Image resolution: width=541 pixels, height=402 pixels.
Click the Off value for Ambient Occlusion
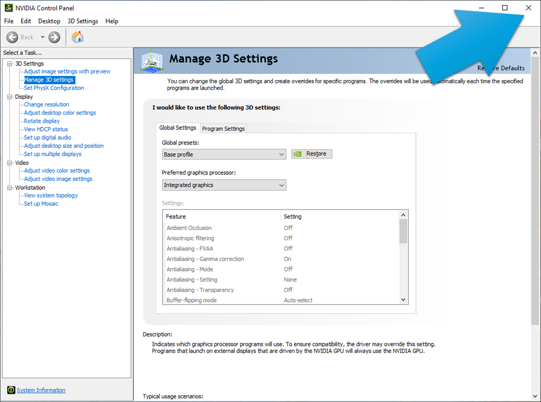[288, 228]
